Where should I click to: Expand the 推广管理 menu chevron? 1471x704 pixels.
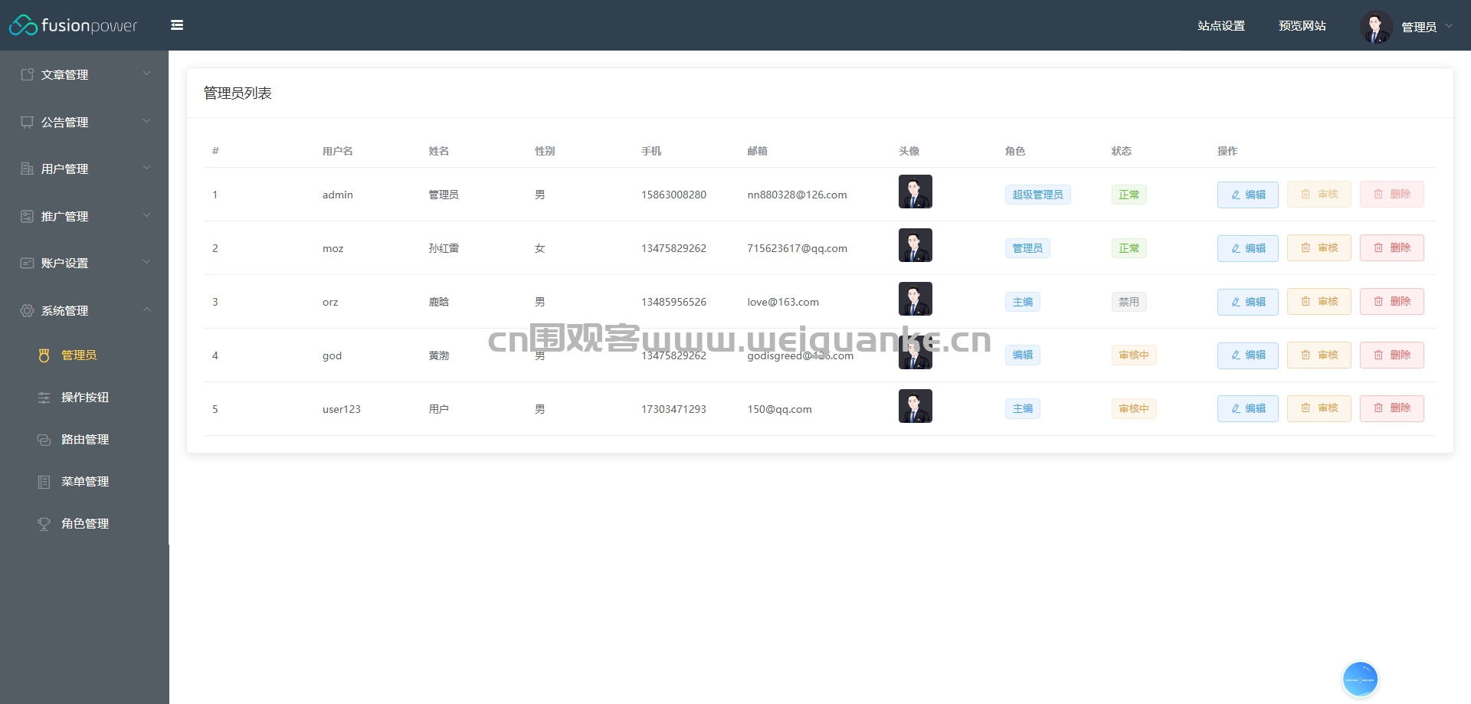click(146, 215)
